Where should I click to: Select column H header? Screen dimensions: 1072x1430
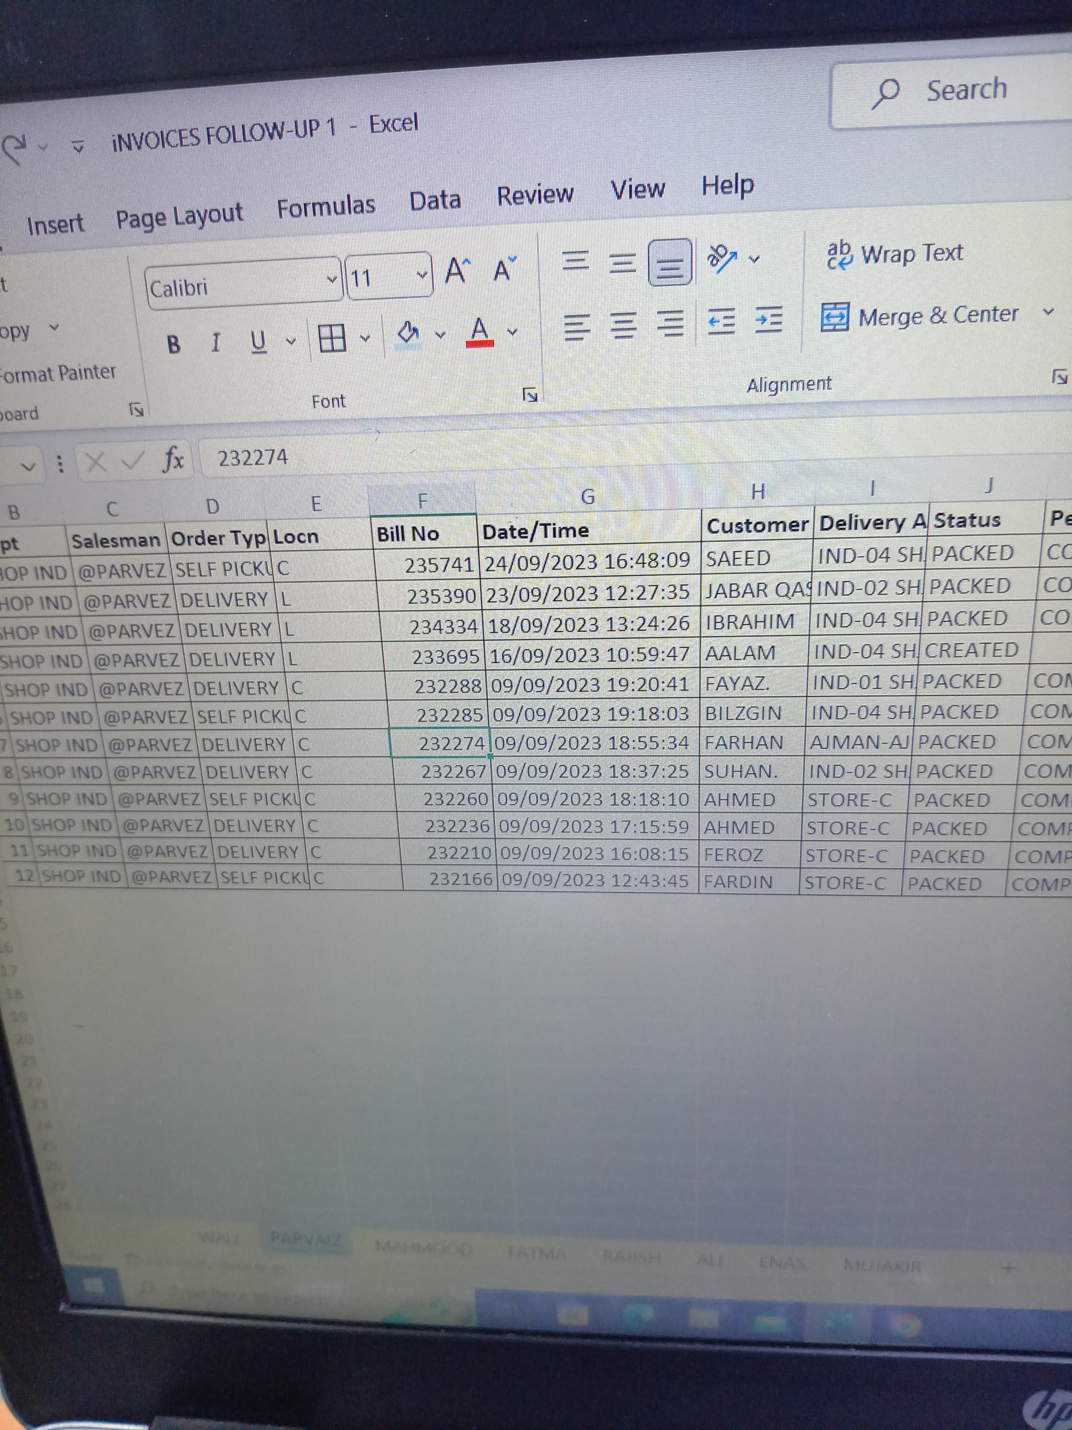coord(758,493)
